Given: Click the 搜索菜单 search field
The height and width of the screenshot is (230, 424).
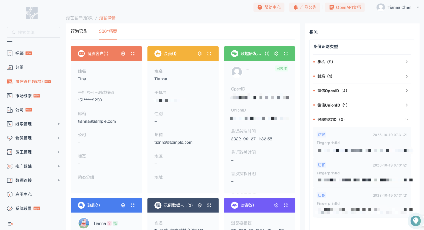Looking at the screenshot, I should 33,32.
